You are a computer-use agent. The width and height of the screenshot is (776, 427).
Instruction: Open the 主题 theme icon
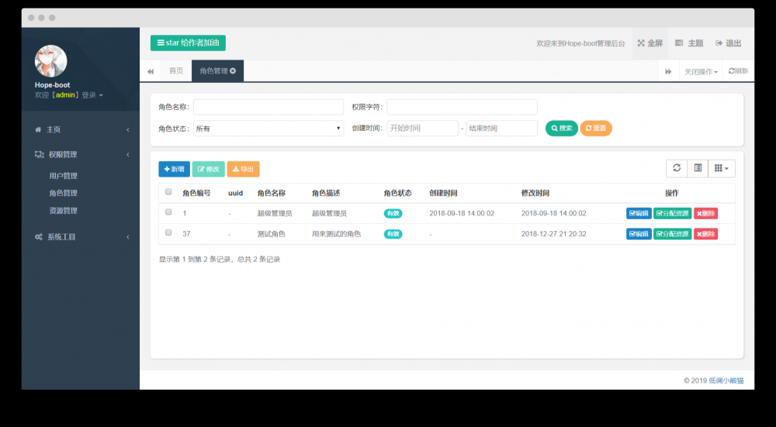click(x=679, y=43)
